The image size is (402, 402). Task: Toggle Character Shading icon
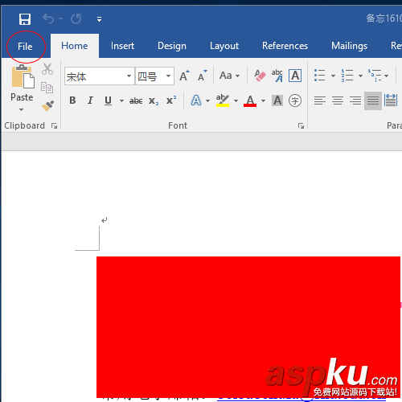coord(277,100)
